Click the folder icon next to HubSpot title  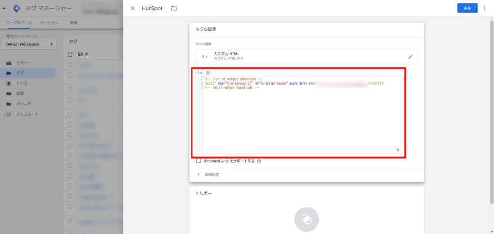174,8
